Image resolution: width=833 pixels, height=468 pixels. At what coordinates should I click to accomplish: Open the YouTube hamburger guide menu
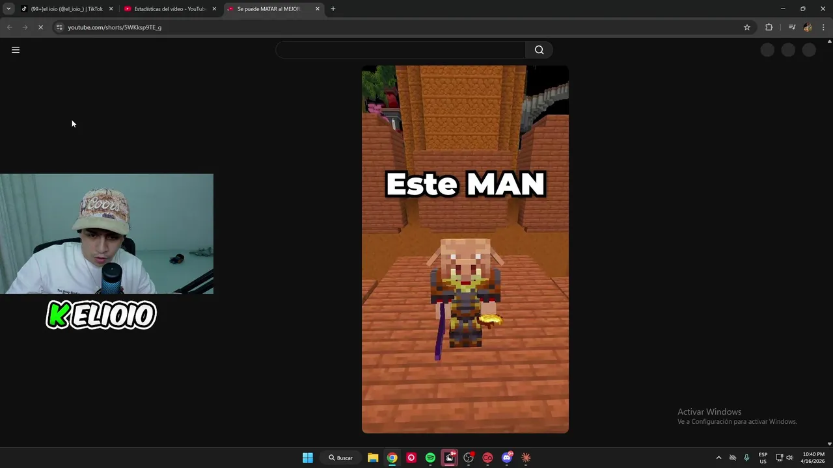16,50
